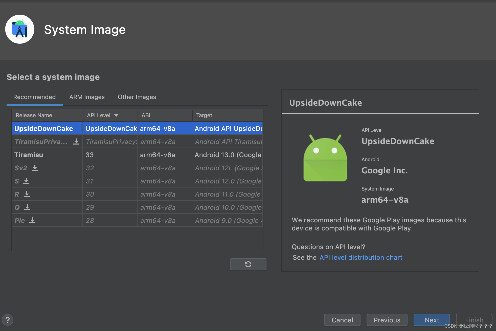Screen dimensions: 496x331
Task: Switch to the ARM Images tab
Action: (87, 97)
